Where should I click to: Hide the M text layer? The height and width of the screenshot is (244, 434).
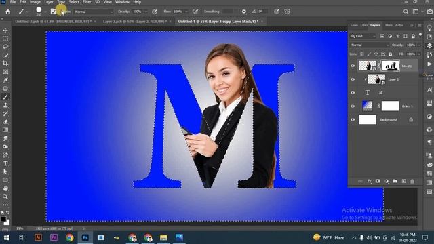[x=353, y=93]
